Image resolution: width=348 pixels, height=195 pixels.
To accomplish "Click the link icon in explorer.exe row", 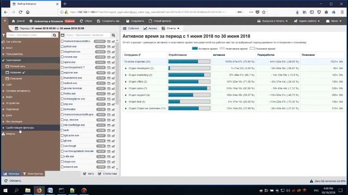I will 113,73.
